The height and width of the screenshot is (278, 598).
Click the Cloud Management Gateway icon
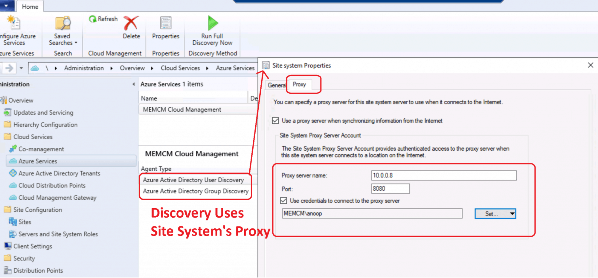click(x=13, y=198)
